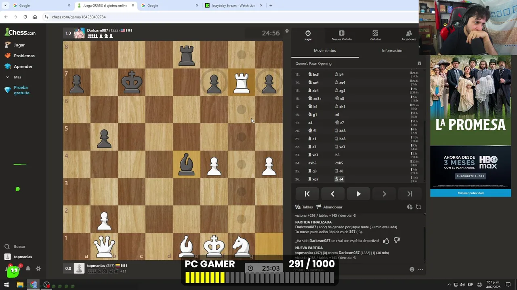Open the Windows Start menu
This screenshot has width=517, height=290.
6,285
